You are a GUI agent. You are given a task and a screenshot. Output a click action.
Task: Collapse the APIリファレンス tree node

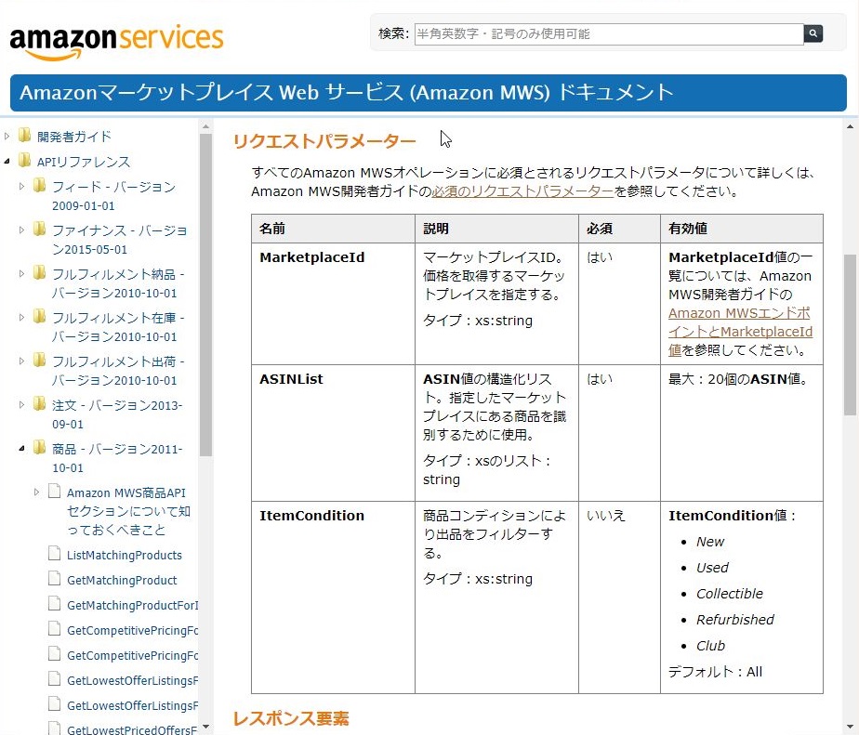[x=7, y=161]
